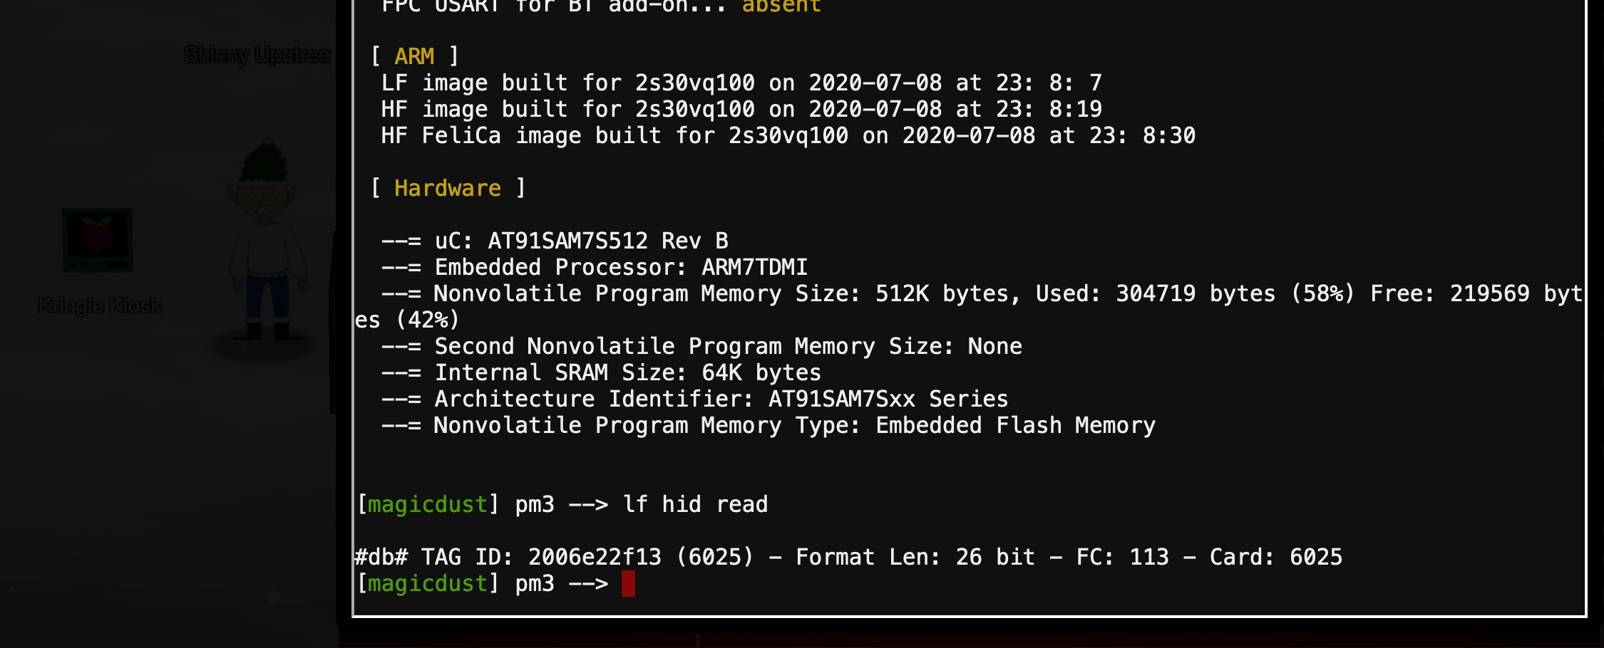This screenshot has height=648, width=1604.
Task: Click the uC AT91SAM7S512 Rev B line
Action: point(555,241)
